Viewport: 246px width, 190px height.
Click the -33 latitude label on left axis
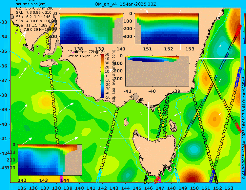pyautogui.click(x=4, y=22)
